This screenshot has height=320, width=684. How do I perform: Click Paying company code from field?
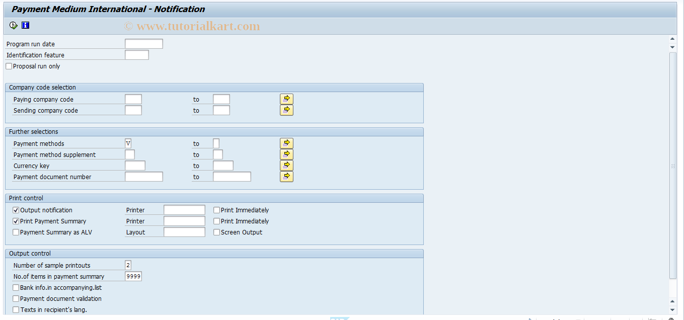point(133,99)
